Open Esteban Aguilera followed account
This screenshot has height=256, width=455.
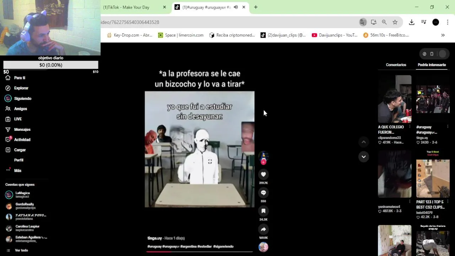[x=26, y=239]
